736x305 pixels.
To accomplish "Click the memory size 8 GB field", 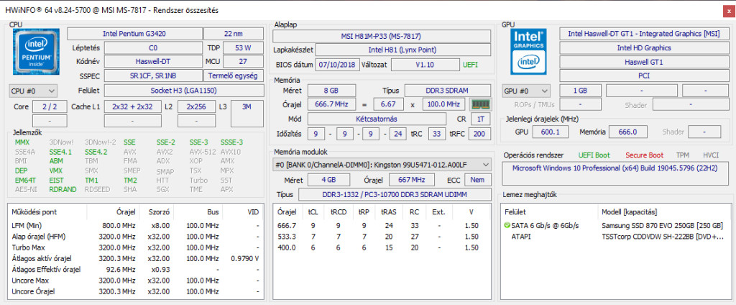I will click(x=331, y=91).
